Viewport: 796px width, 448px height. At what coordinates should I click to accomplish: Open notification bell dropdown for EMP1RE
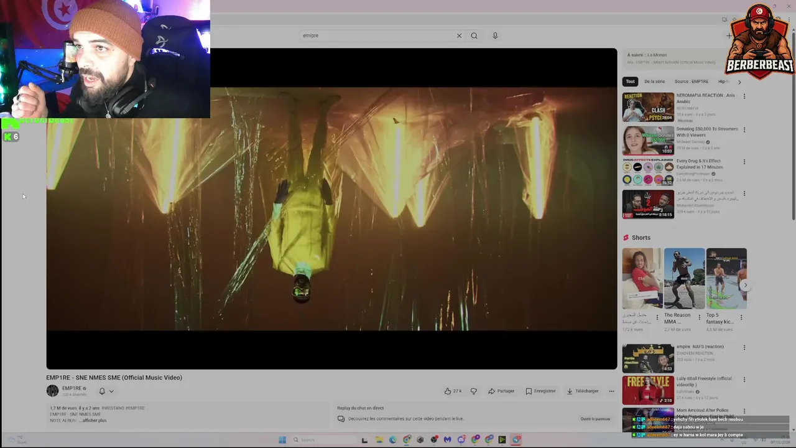tap(106, 391)
